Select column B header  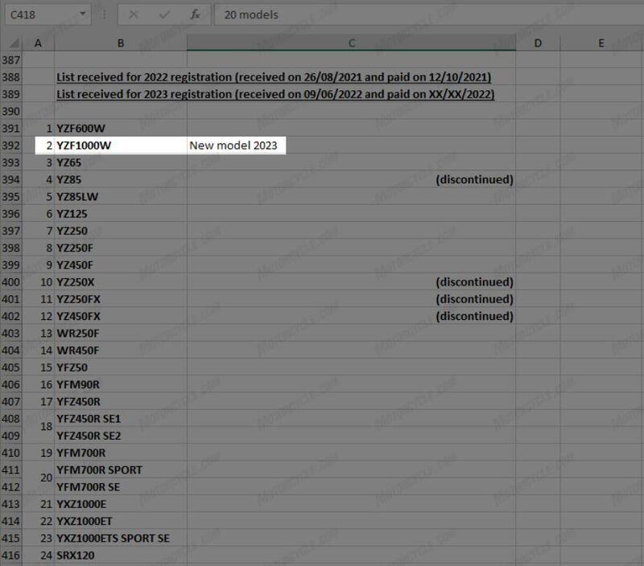point(120,43)
